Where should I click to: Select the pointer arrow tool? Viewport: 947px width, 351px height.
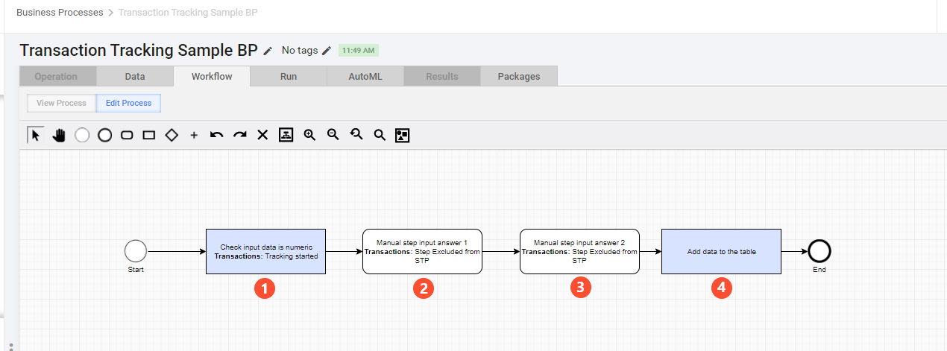point(35,135)
